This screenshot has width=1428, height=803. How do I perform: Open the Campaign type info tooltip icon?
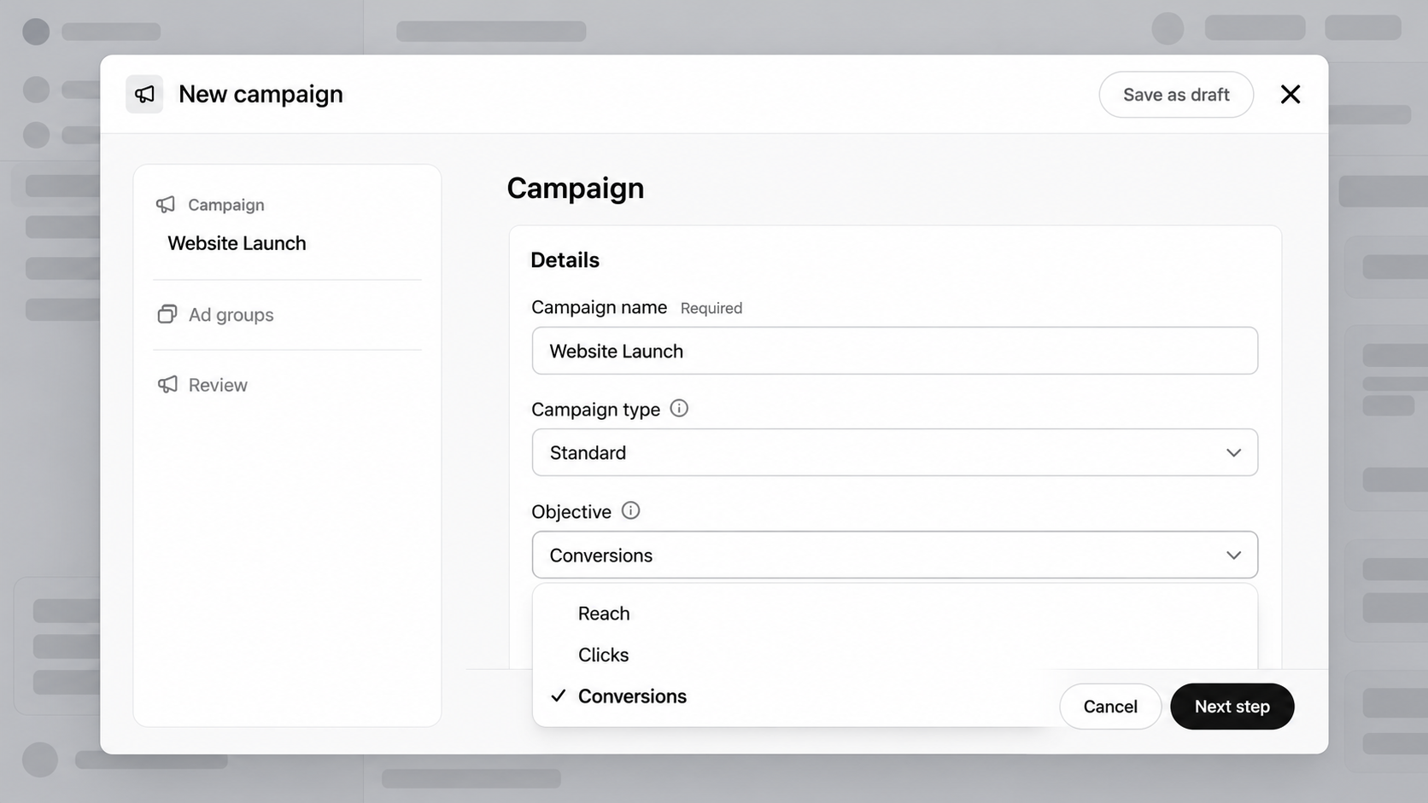click(x=679, y=409)
